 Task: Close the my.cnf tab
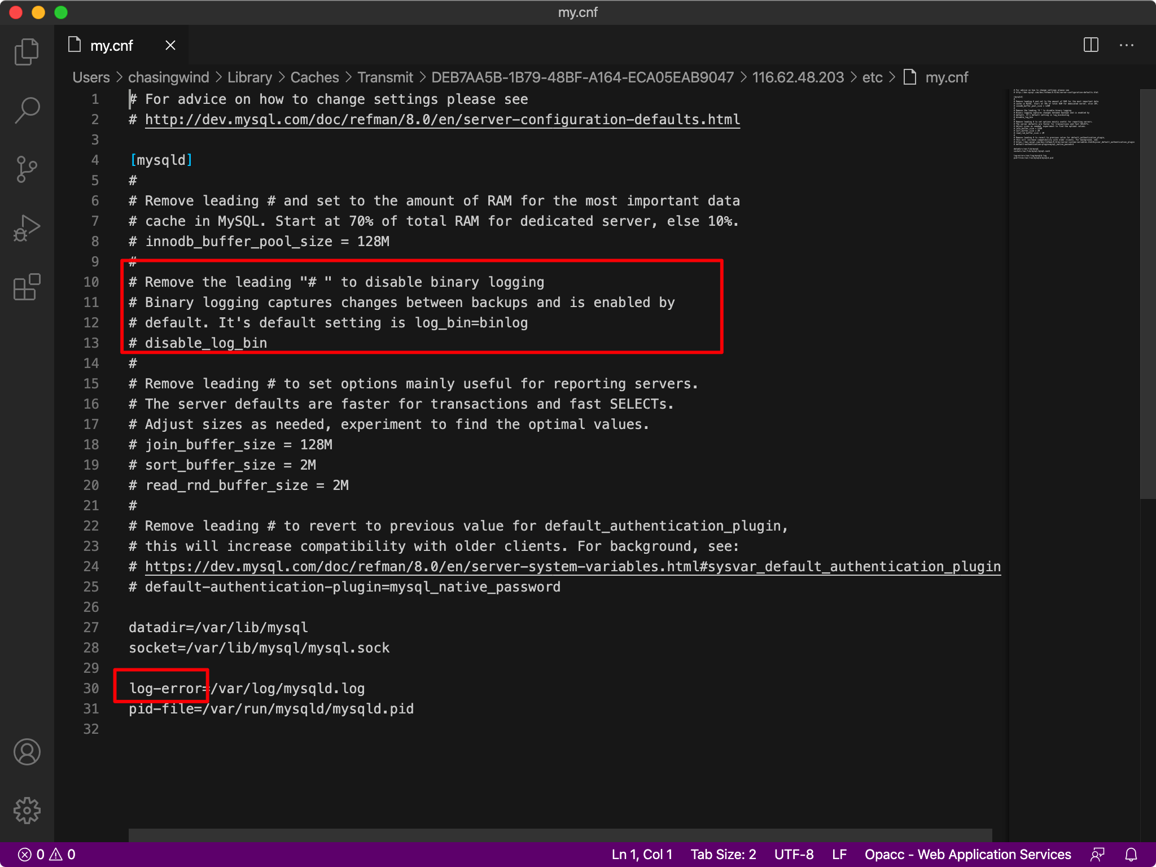(170, 45)
